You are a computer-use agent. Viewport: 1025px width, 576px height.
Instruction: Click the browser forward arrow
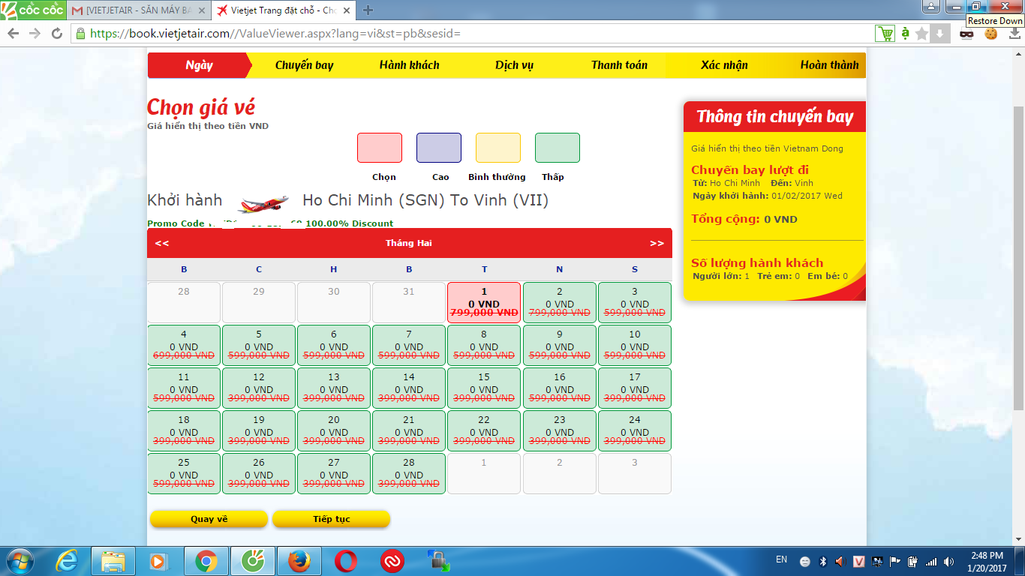tap(35, 34)
